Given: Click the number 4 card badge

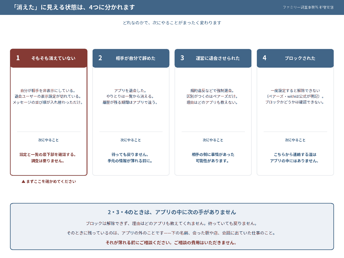Looking at the screenshot, I should [265, 58].
